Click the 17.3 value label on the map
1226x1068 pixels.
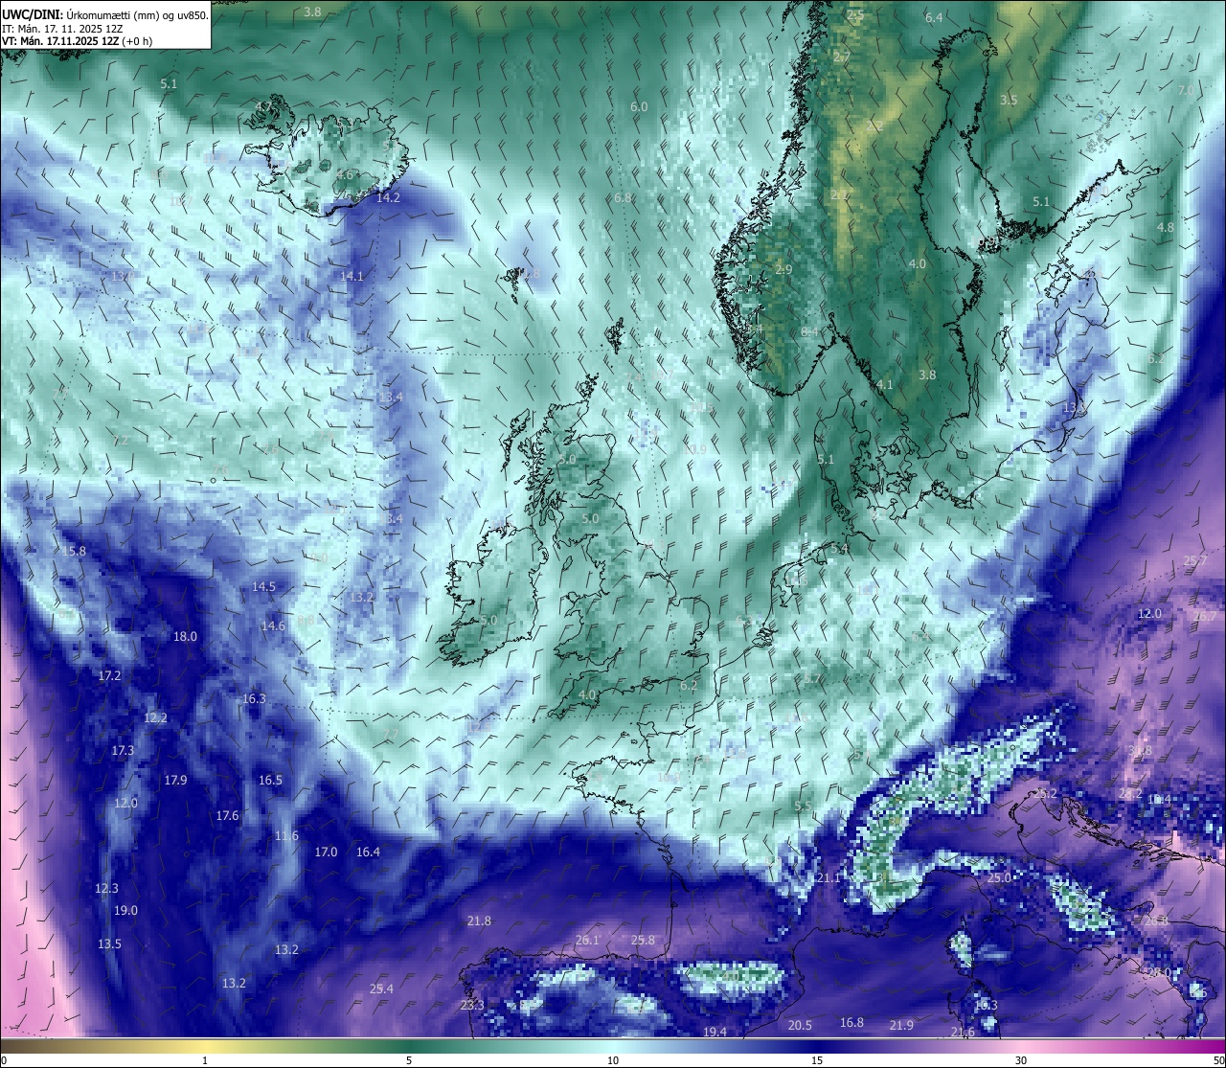[123, 751]
